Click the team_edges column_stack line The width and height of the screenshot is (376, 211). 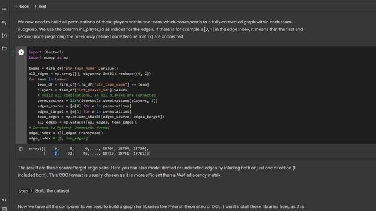[100, 117]
